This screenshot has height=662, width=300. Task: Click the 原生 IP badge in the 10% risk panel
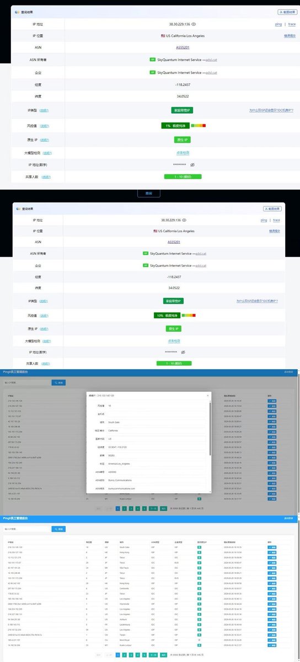point(174,328)
